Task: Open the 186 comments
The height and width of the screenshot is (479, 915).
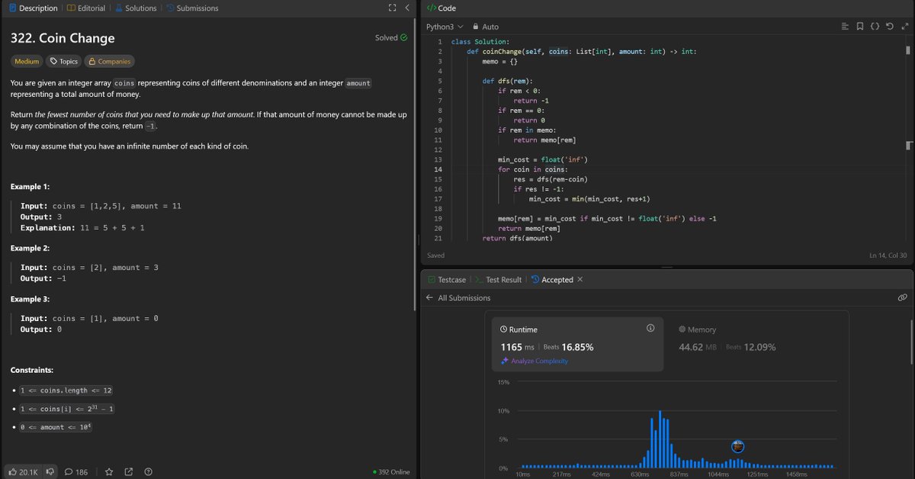Action: (x=76, y=472)
